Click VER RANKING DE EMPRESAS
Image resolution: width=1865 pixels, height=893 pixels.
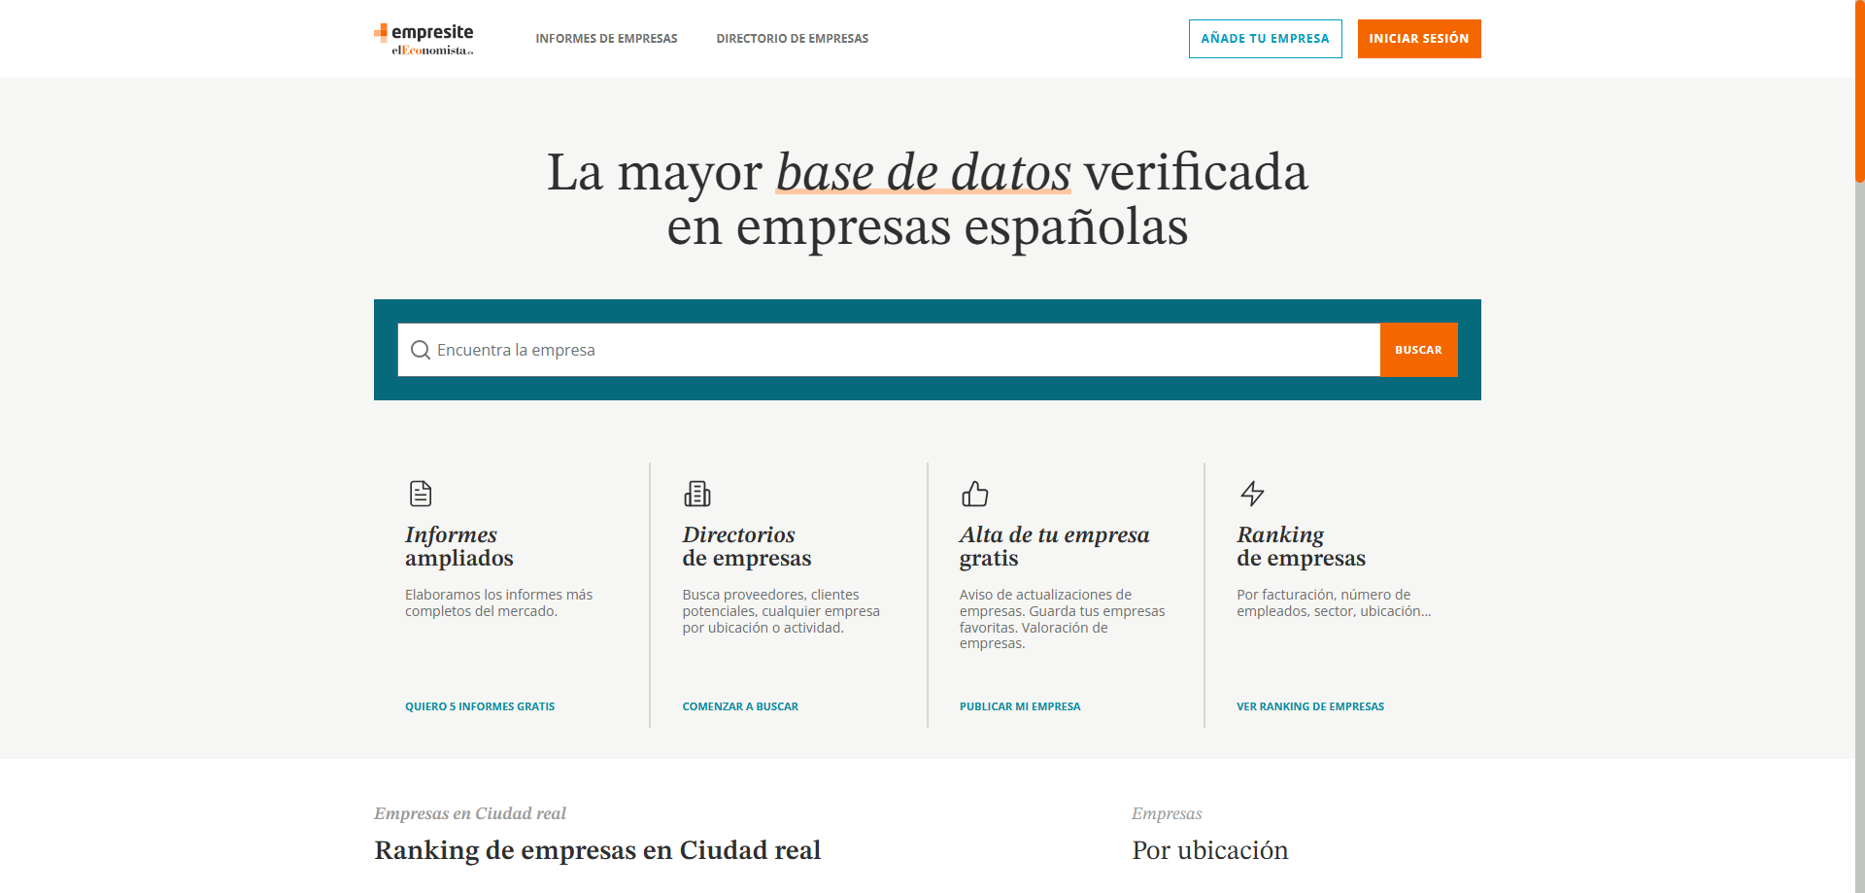(1310, 706)
